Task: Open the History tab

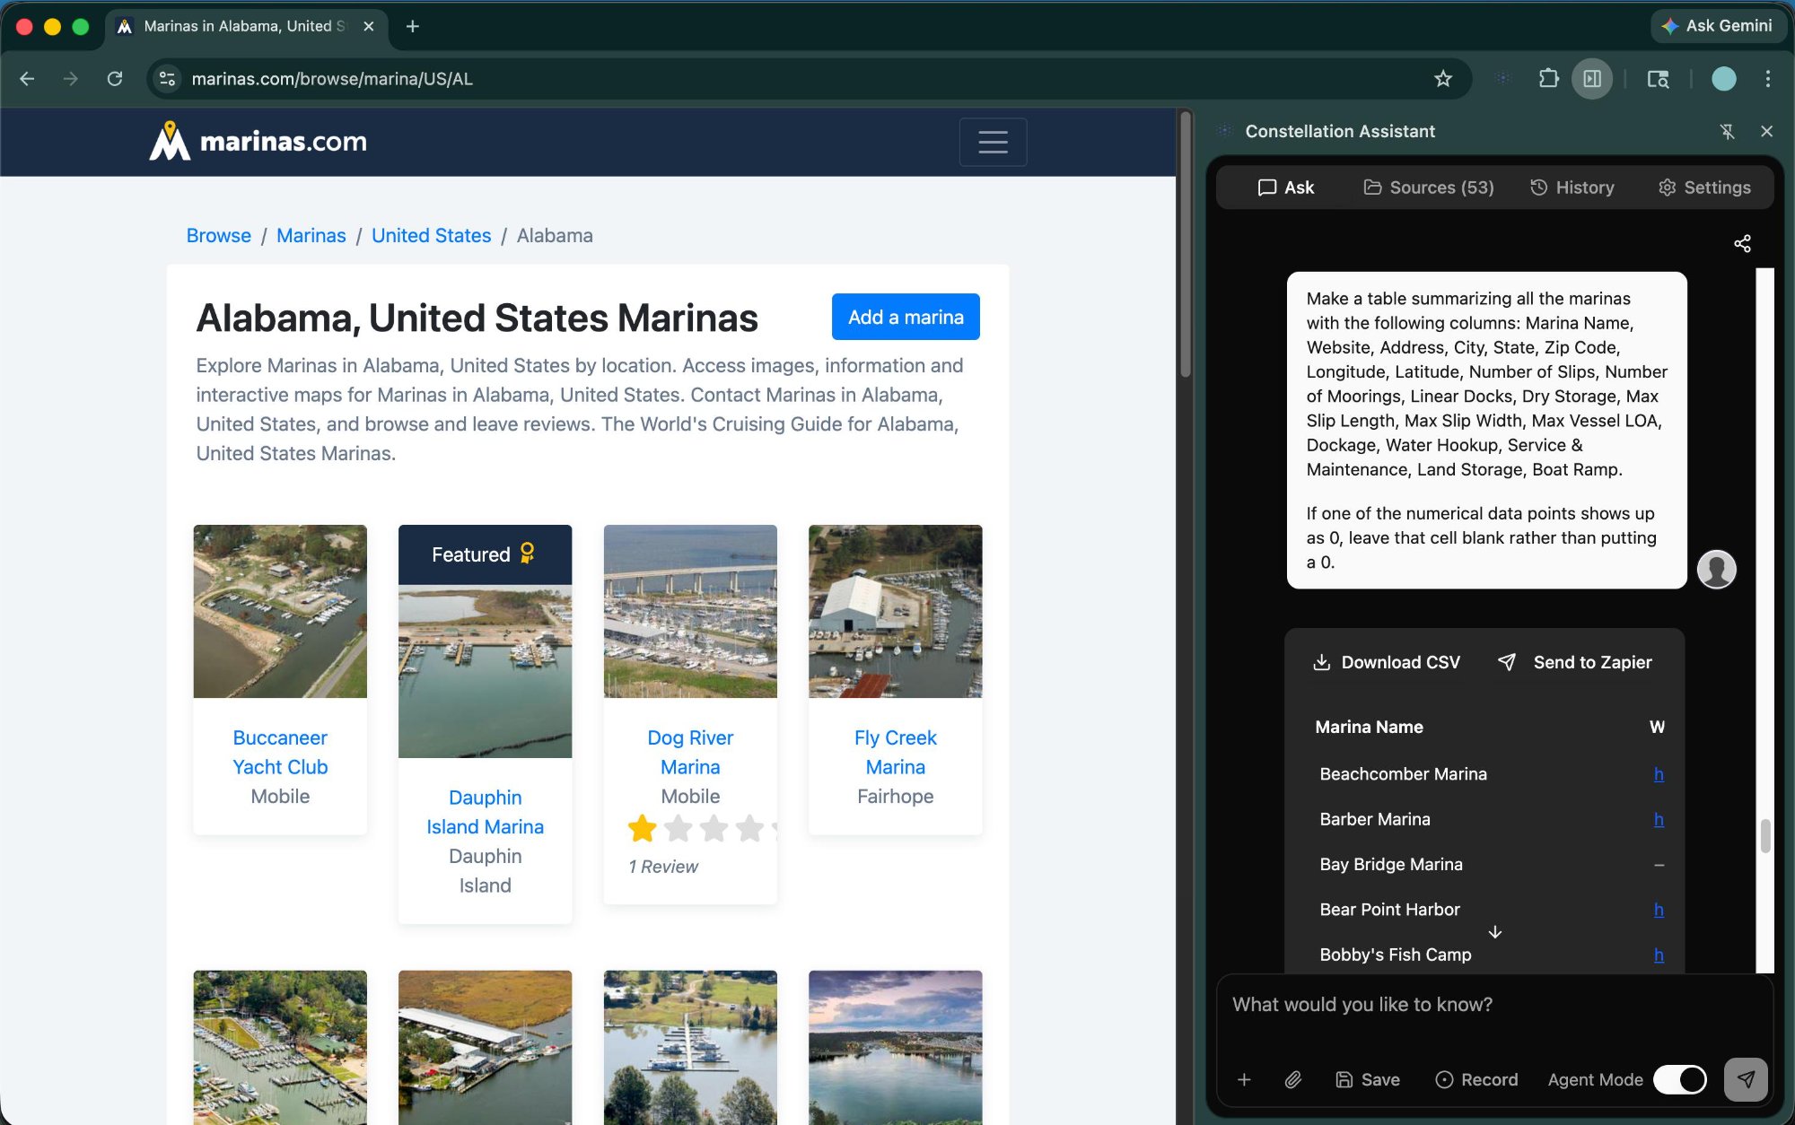Action: [x=1572, y=187]
